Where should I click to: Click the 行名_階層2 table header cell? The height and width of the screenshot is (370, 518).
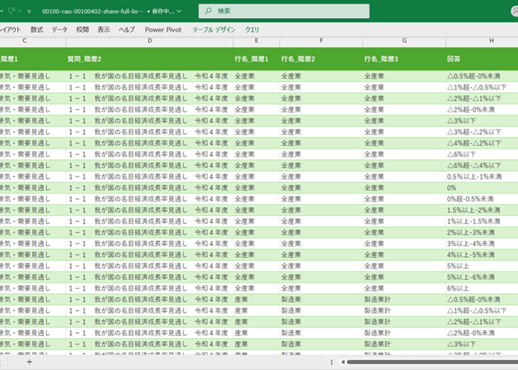[321, 59]
